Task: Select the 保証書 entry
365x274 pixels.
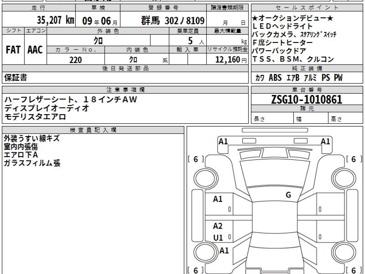Action: (x=16, y=78)
